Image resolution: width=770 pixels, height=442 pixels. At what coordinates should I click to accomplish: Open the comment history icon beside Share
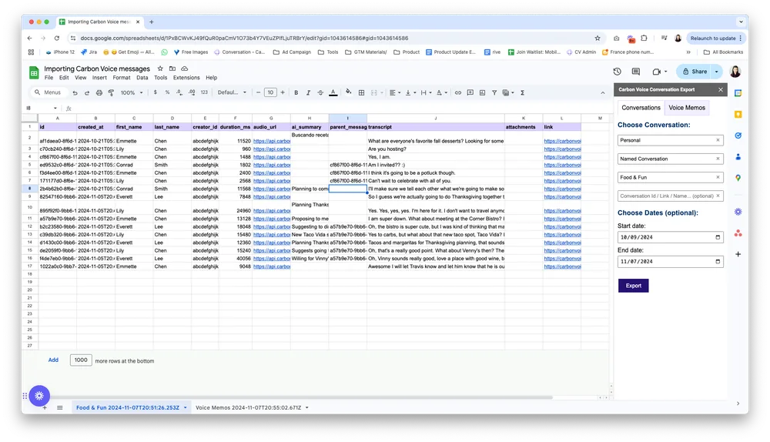(636, 72)
